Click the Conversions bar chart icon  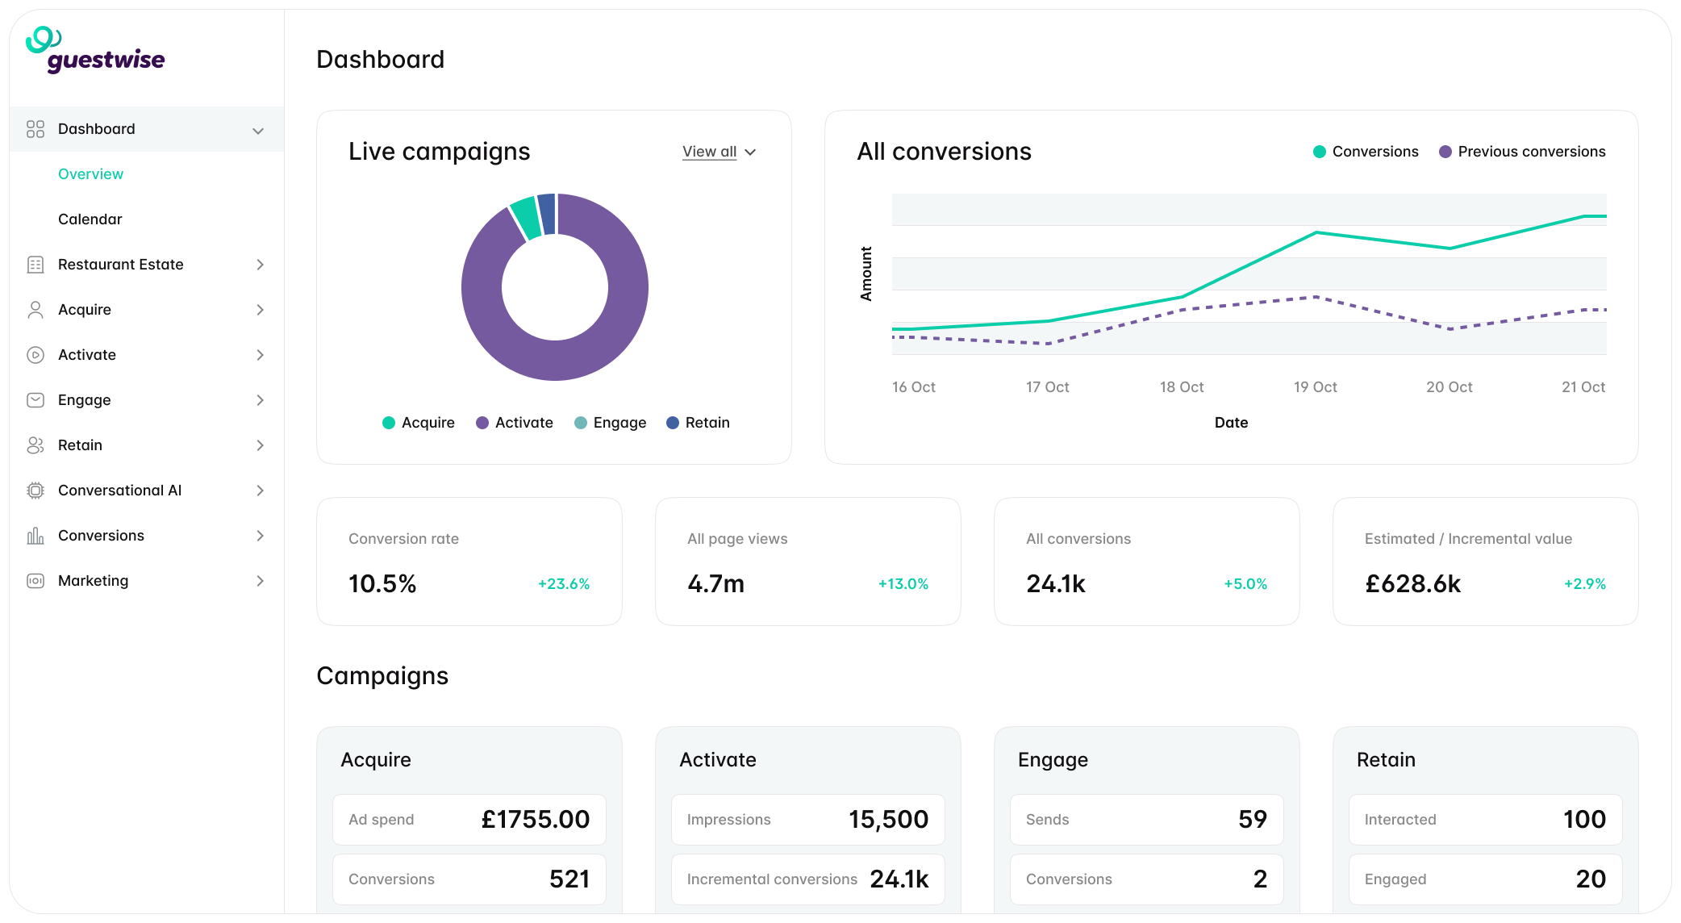coord(35,536)
